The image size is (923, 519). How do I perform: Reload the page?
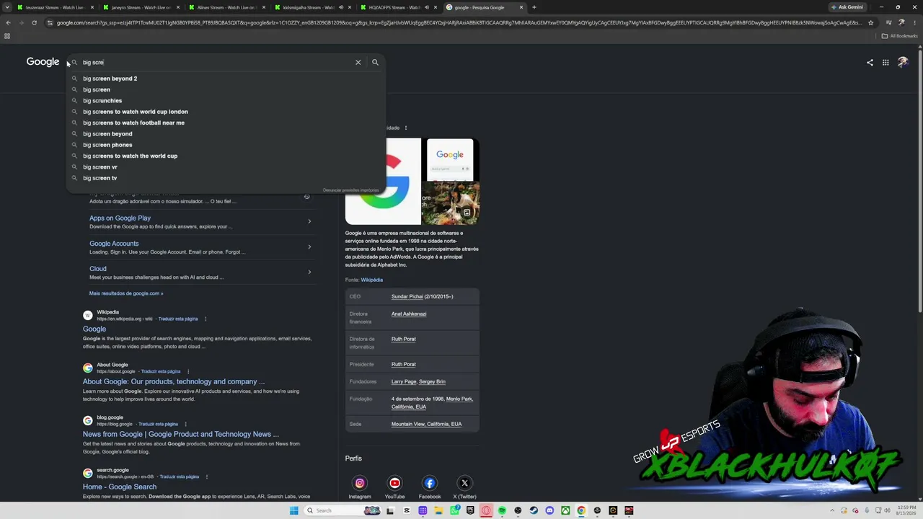pos(34,22)
